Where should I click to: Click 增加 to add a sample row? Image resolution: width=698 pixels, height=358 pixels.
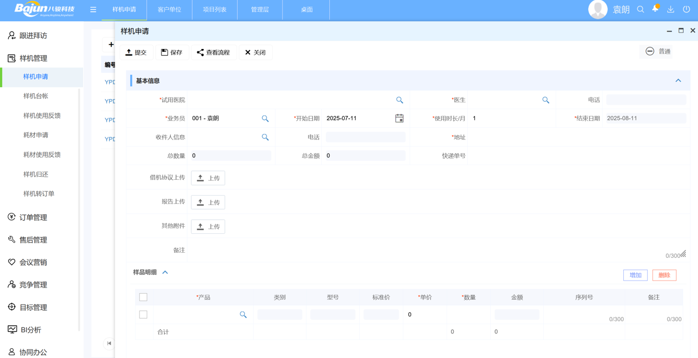click(x=635, y=275)
